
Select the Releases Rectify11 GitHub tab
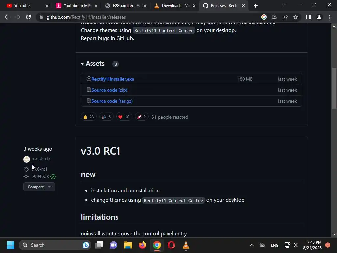[223, 6]
